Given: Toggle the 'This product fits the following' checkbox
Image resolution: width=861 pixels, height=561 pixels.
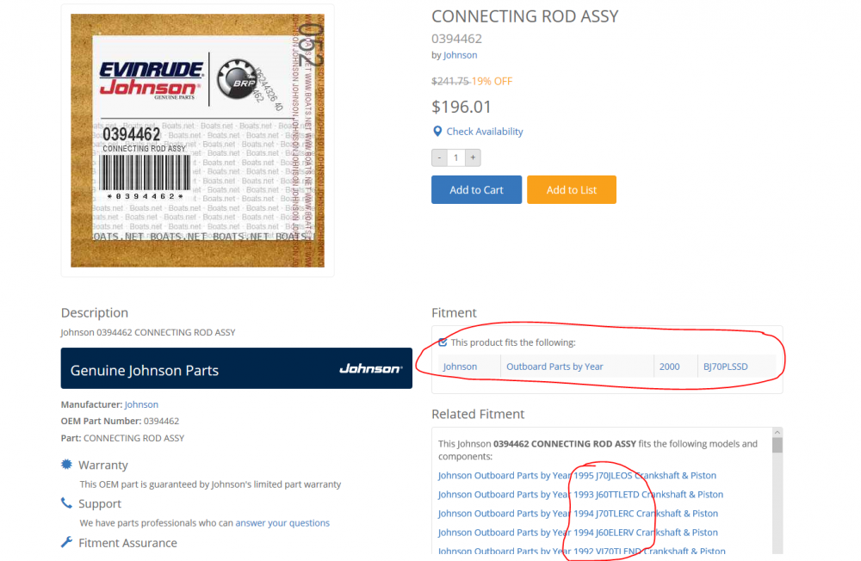Looking at the screenshot, I should pyautogui.click(x=443, y=342).
